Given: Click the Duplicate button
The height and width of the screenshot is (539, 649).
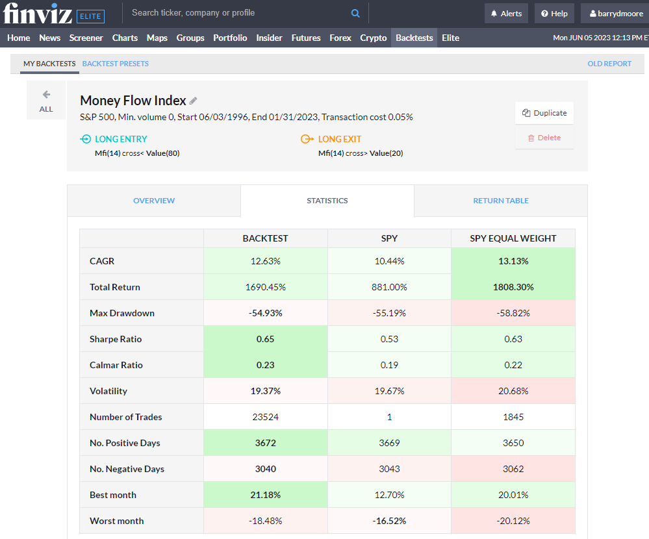Looking at the screenshot, I should tap(544, 112).
